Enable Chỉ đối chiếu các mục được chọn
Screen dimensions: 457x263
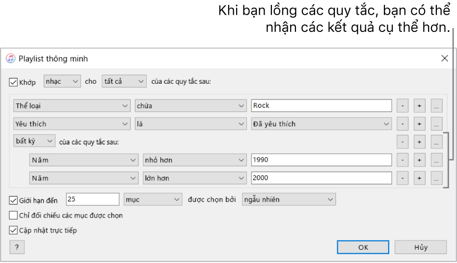(13, 215)
